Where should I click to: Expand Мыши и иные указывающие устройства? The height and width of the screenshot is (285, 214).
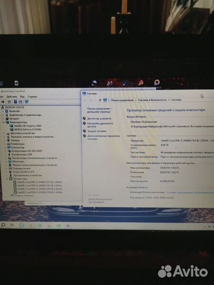click(x=7, y=165)
